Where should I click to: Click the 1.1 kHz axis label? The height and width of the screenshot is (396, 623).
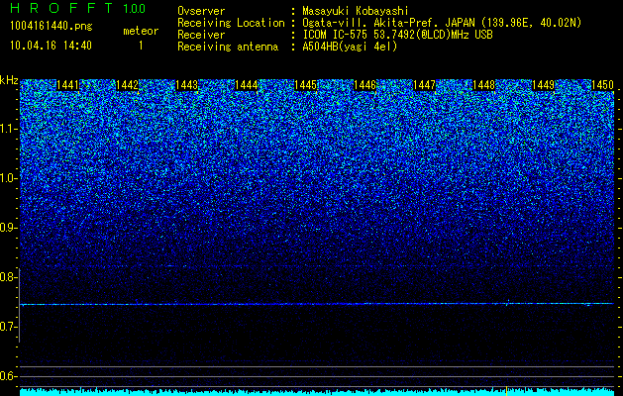(8, 129)
